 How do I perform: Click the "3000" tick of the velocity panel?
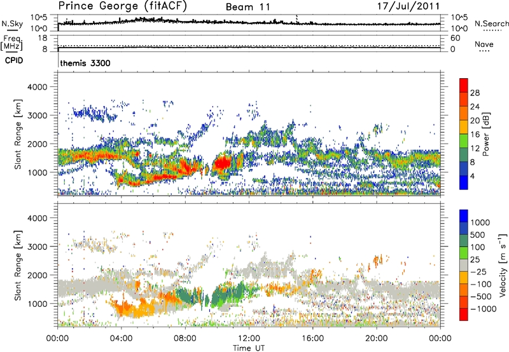tap(38, 247)
